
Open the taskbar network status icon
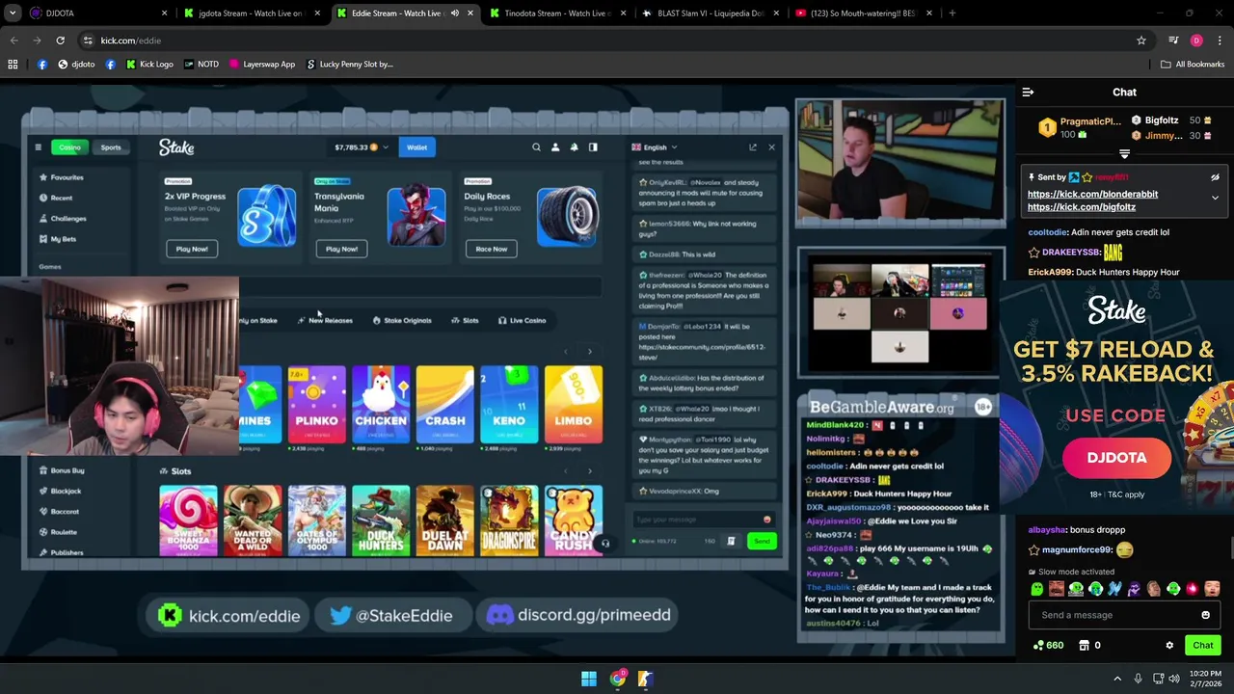[x=1158, y=679]
